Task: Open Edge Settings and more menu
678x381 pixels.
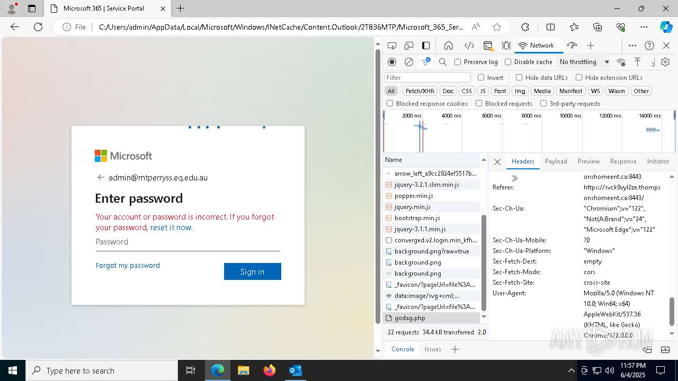Action: [x=644, y=27]
